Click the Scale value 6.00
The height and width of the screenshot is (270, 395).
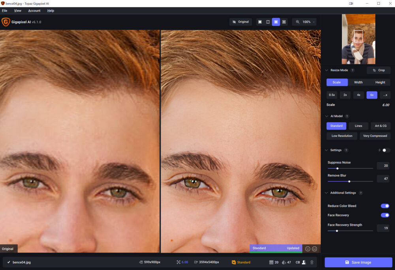[386, 105]
